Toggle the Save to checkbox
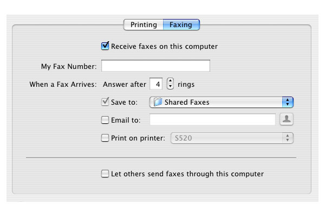The height and width of the screenshot is (217, 325). (x=105, y=102)
